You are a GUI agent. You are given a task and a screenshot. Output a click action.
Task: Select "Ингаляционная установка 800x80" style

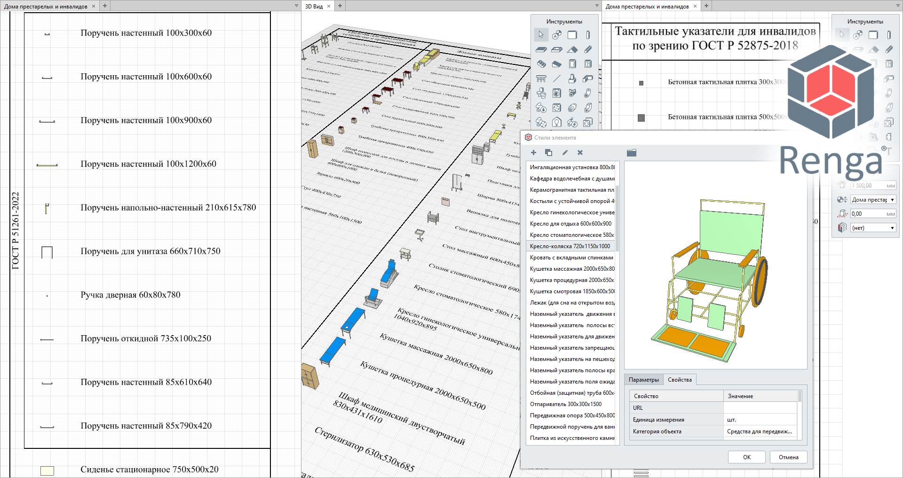coord(570,167)
